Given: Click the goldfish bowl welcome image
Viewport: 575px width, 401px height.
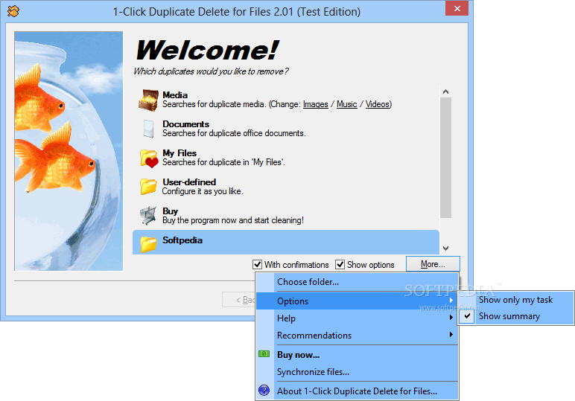Looking at the screenshot, I should (x=69, y=151).
